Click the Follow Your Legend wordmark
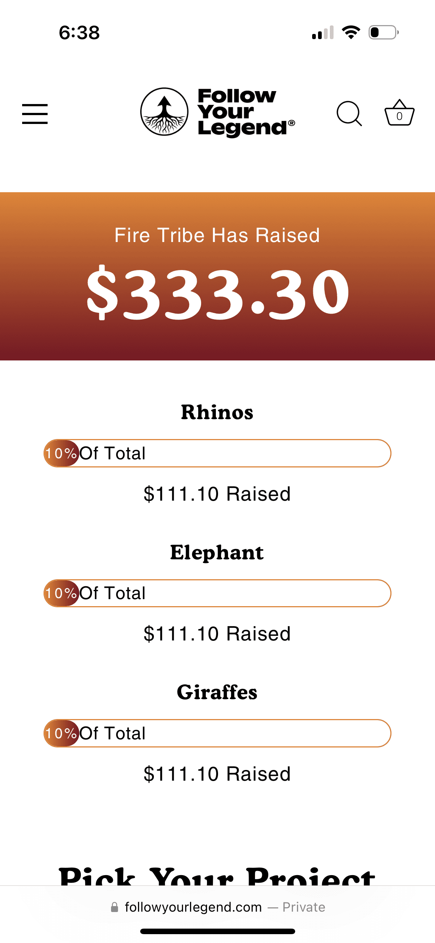 pos(245,112)
